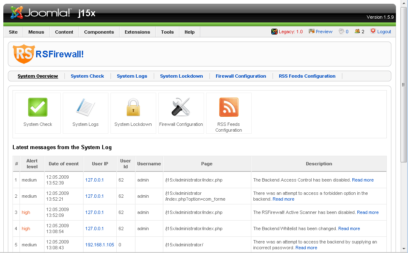The width and height of the screenshot is (408, 253).
Task: Click the Preview icon in the toolbar
Action: pos(312,31)
